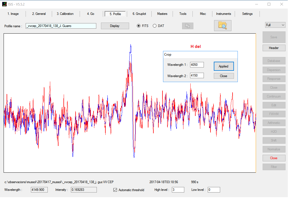Screen dimensions: 288x198
Task: Click the High level value field
Action: click(178, 190)
